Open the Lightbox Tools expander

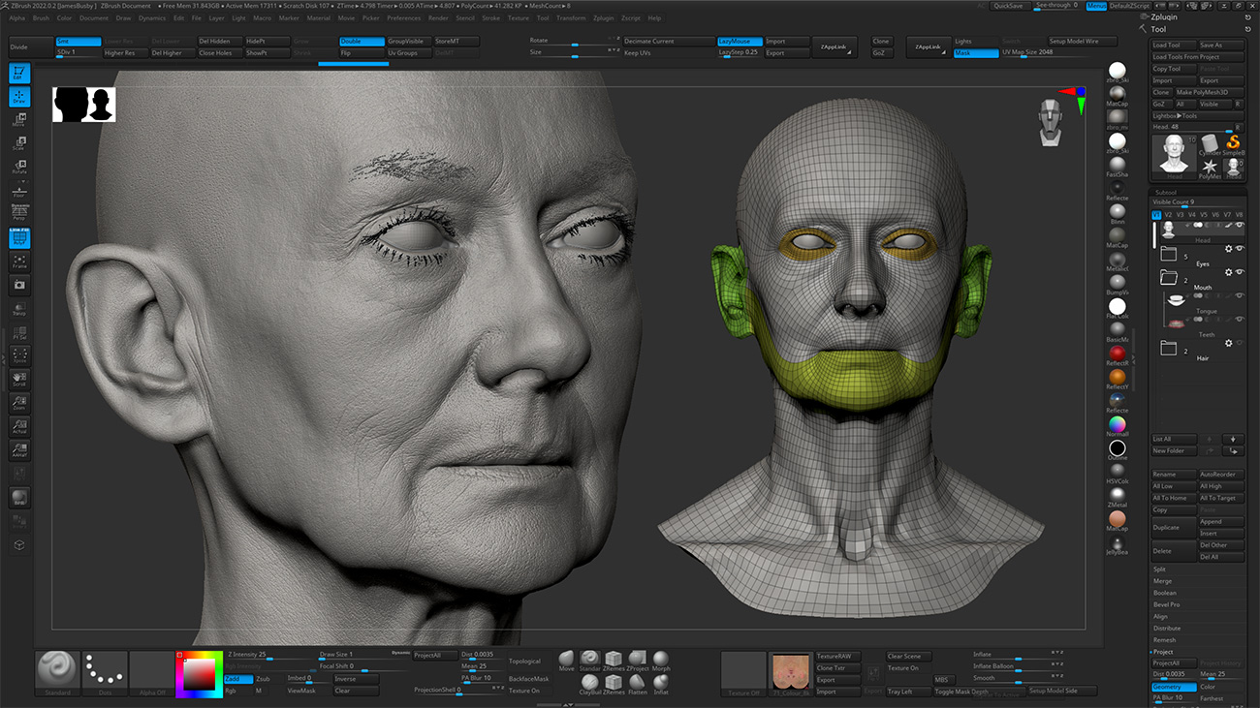click(x=1175, y=115)
